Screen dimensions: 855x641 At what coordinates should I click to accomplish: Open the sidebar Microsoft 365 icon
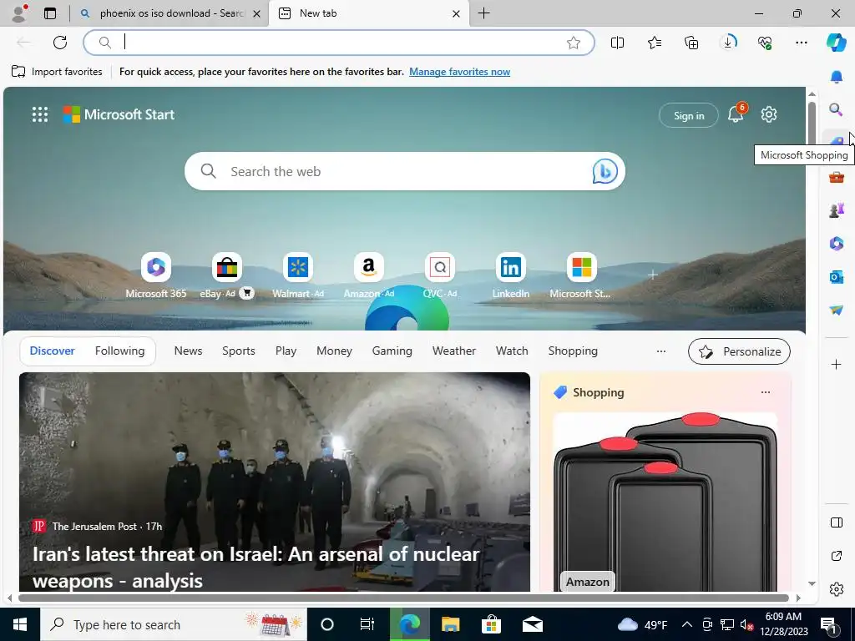pyautogui.click(x=837, y=243)
